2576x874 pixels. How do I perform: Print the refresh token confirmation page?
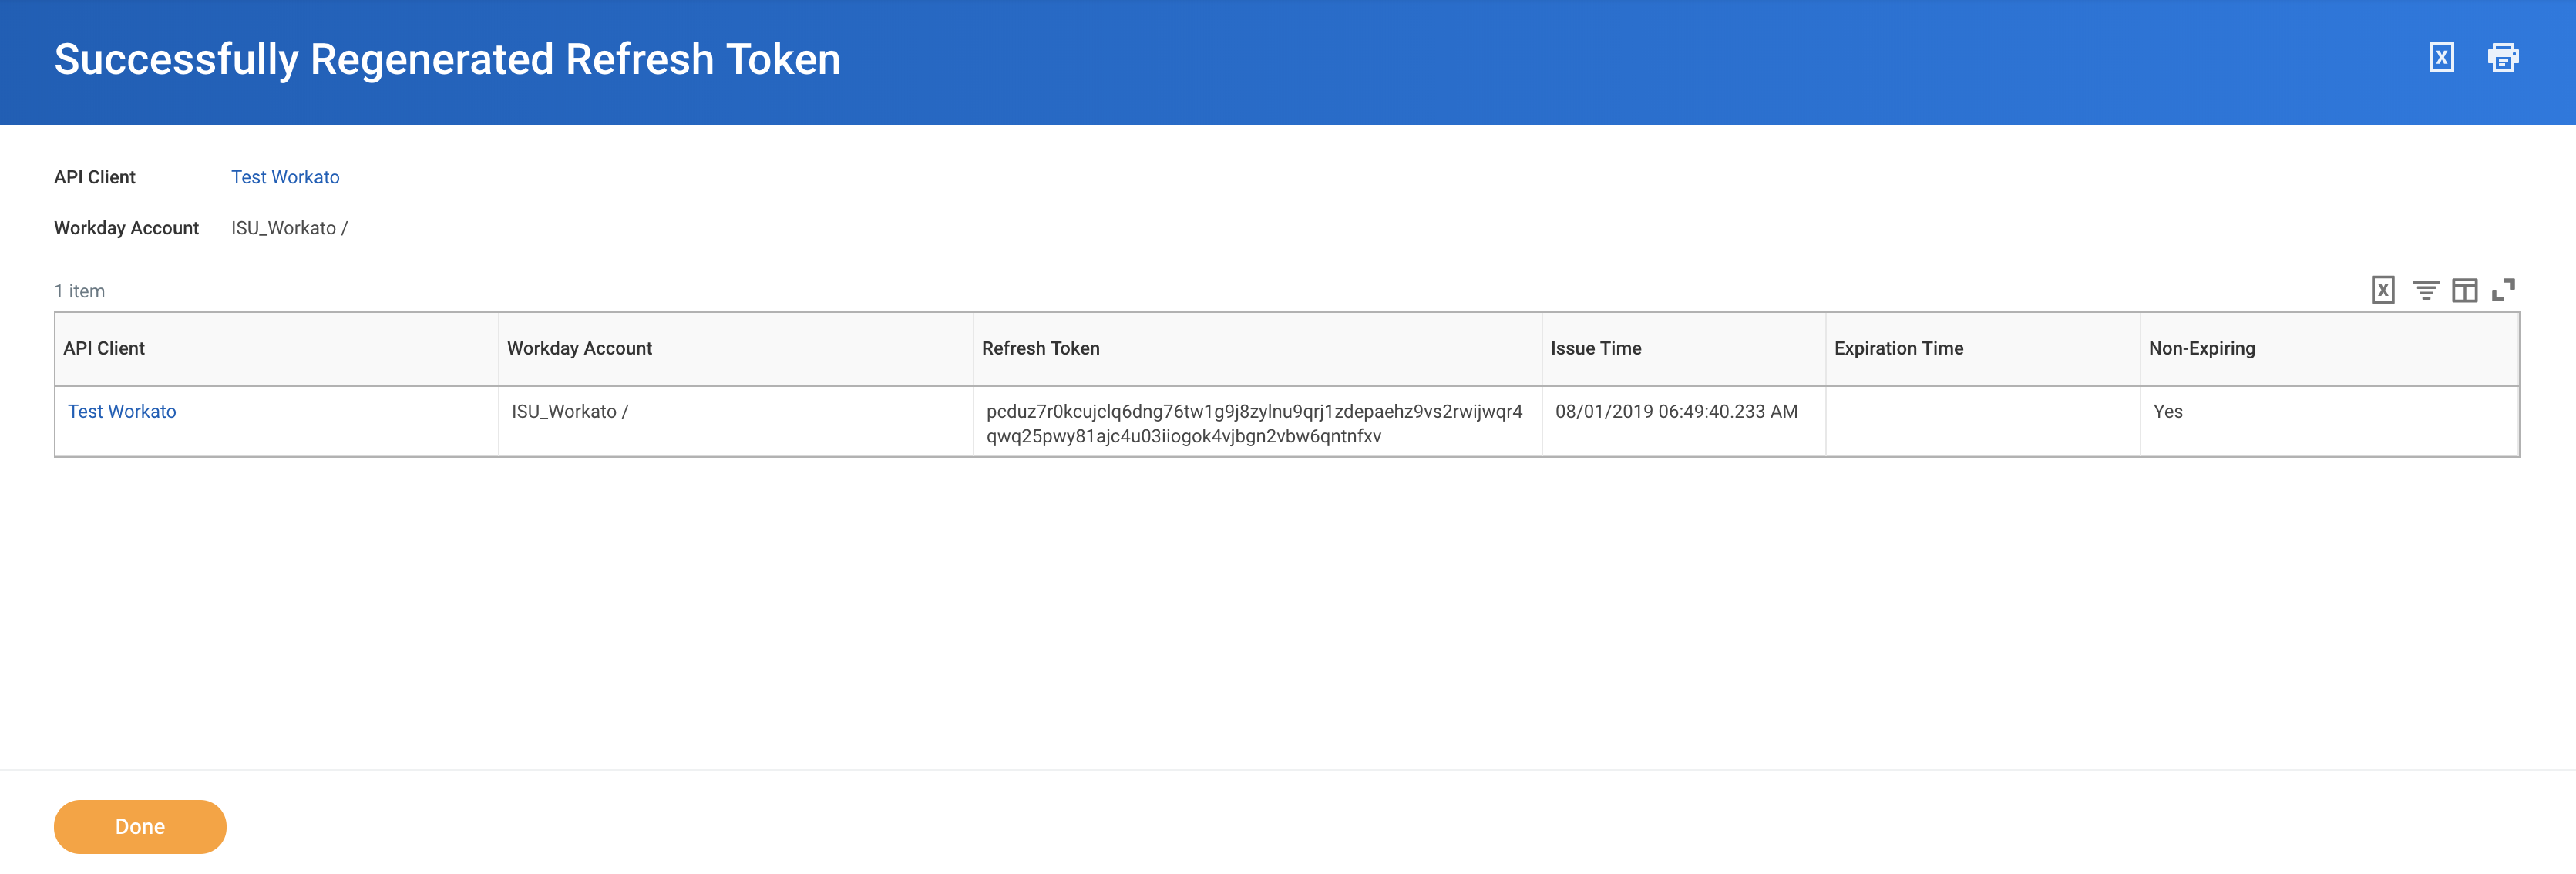point(2504,57)
